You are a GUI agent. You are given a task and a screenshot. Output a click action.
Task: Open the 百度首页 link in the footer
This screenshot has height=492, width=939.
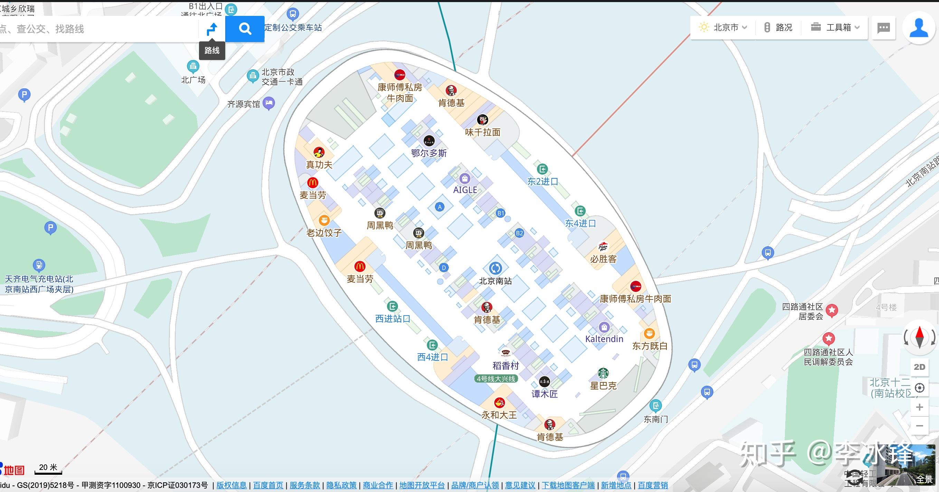(x=269, y=485)
